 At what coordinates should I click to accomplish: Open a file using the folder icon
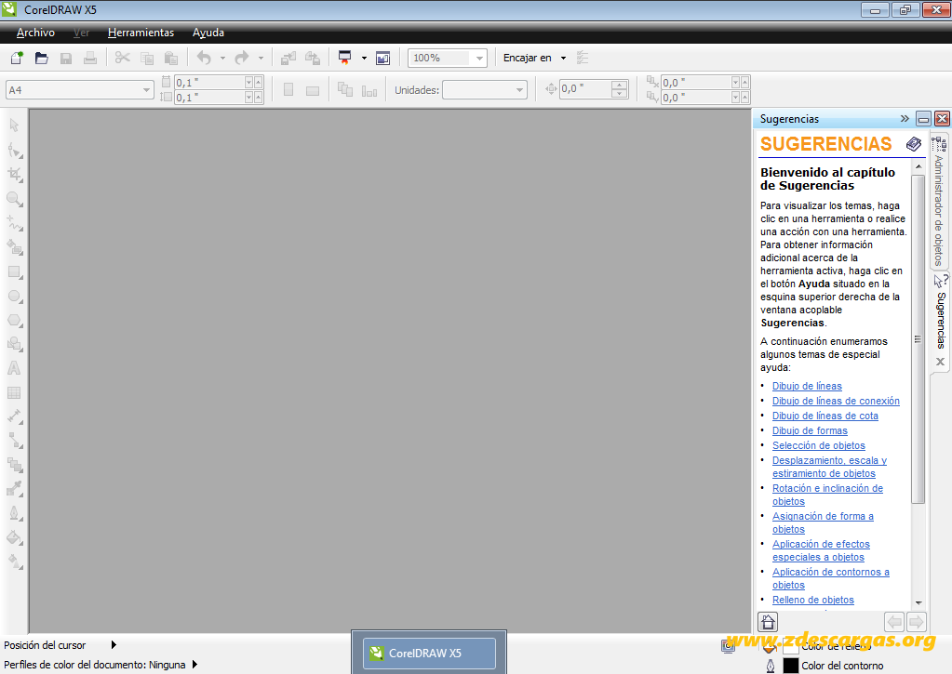41,59
